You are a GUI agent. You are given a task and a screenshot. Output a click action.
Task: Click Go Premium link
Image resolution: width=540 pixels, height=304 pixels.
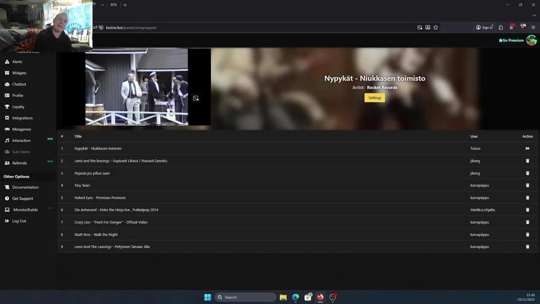point(511,41)
